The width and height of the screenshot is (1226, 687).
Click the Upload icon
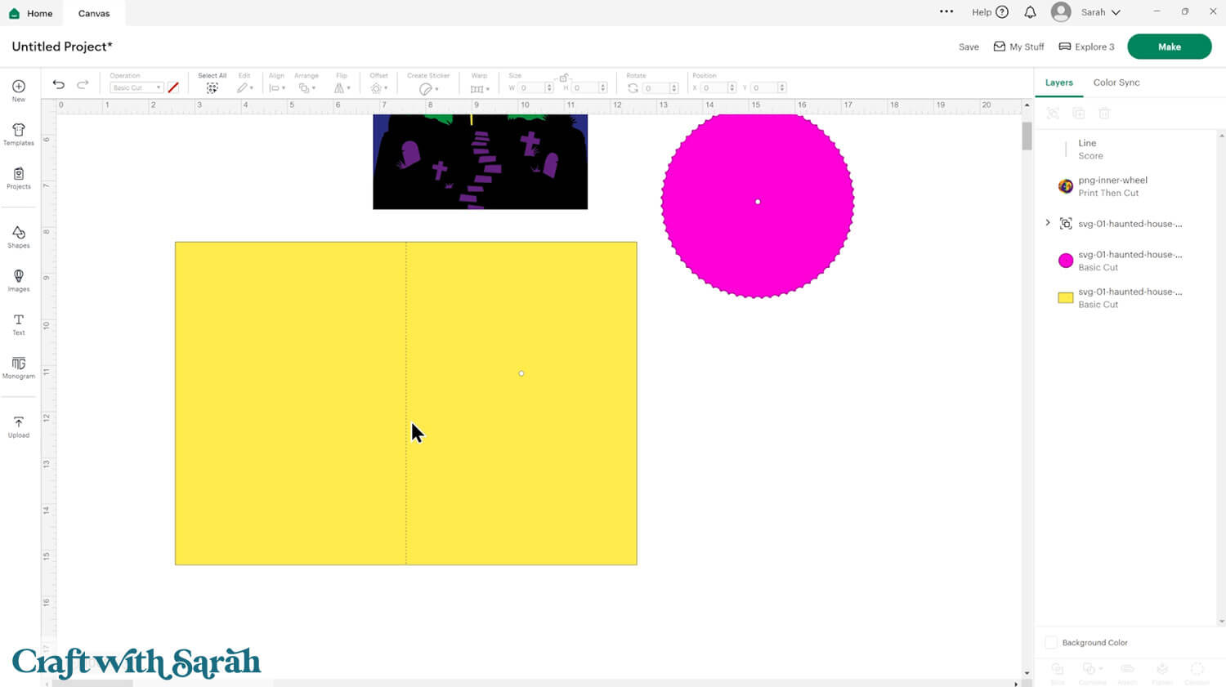click(x=19, y=422)
